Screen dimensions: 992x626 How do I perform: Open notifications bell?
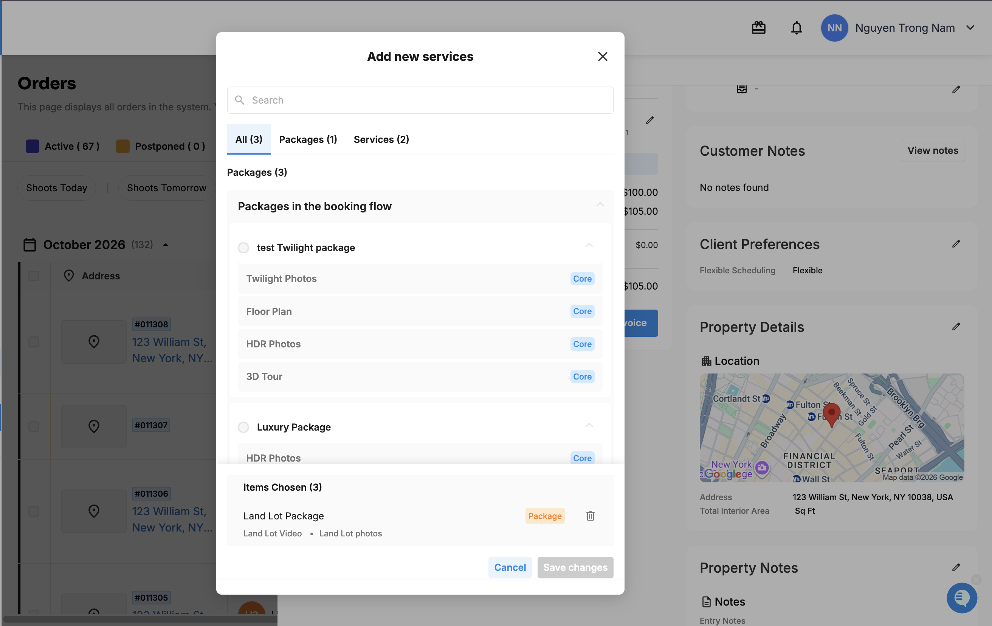[x=796, y=28]
